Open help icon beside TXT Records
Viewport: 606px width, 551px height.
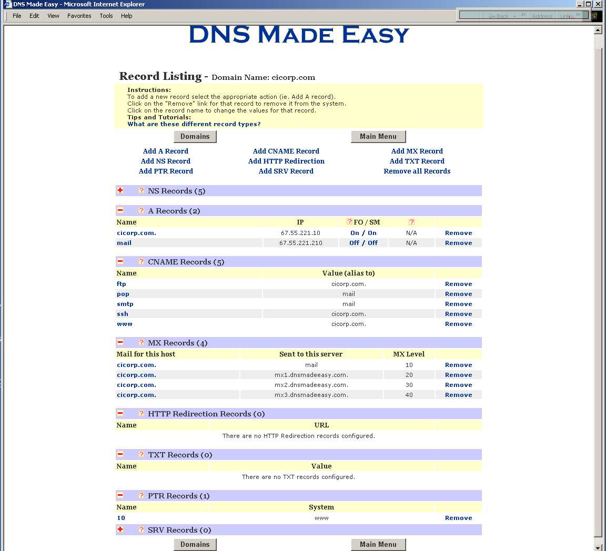tap(141, 454)
